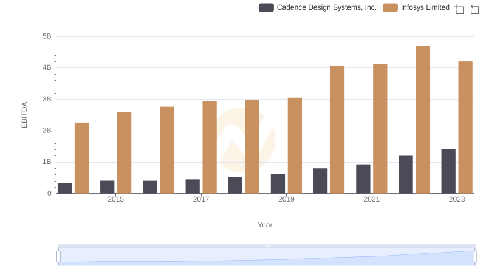486x280 pixels.
Task: Select the Infosys bar for 2020
Action: pyautogui.click(x=337, y=130)
